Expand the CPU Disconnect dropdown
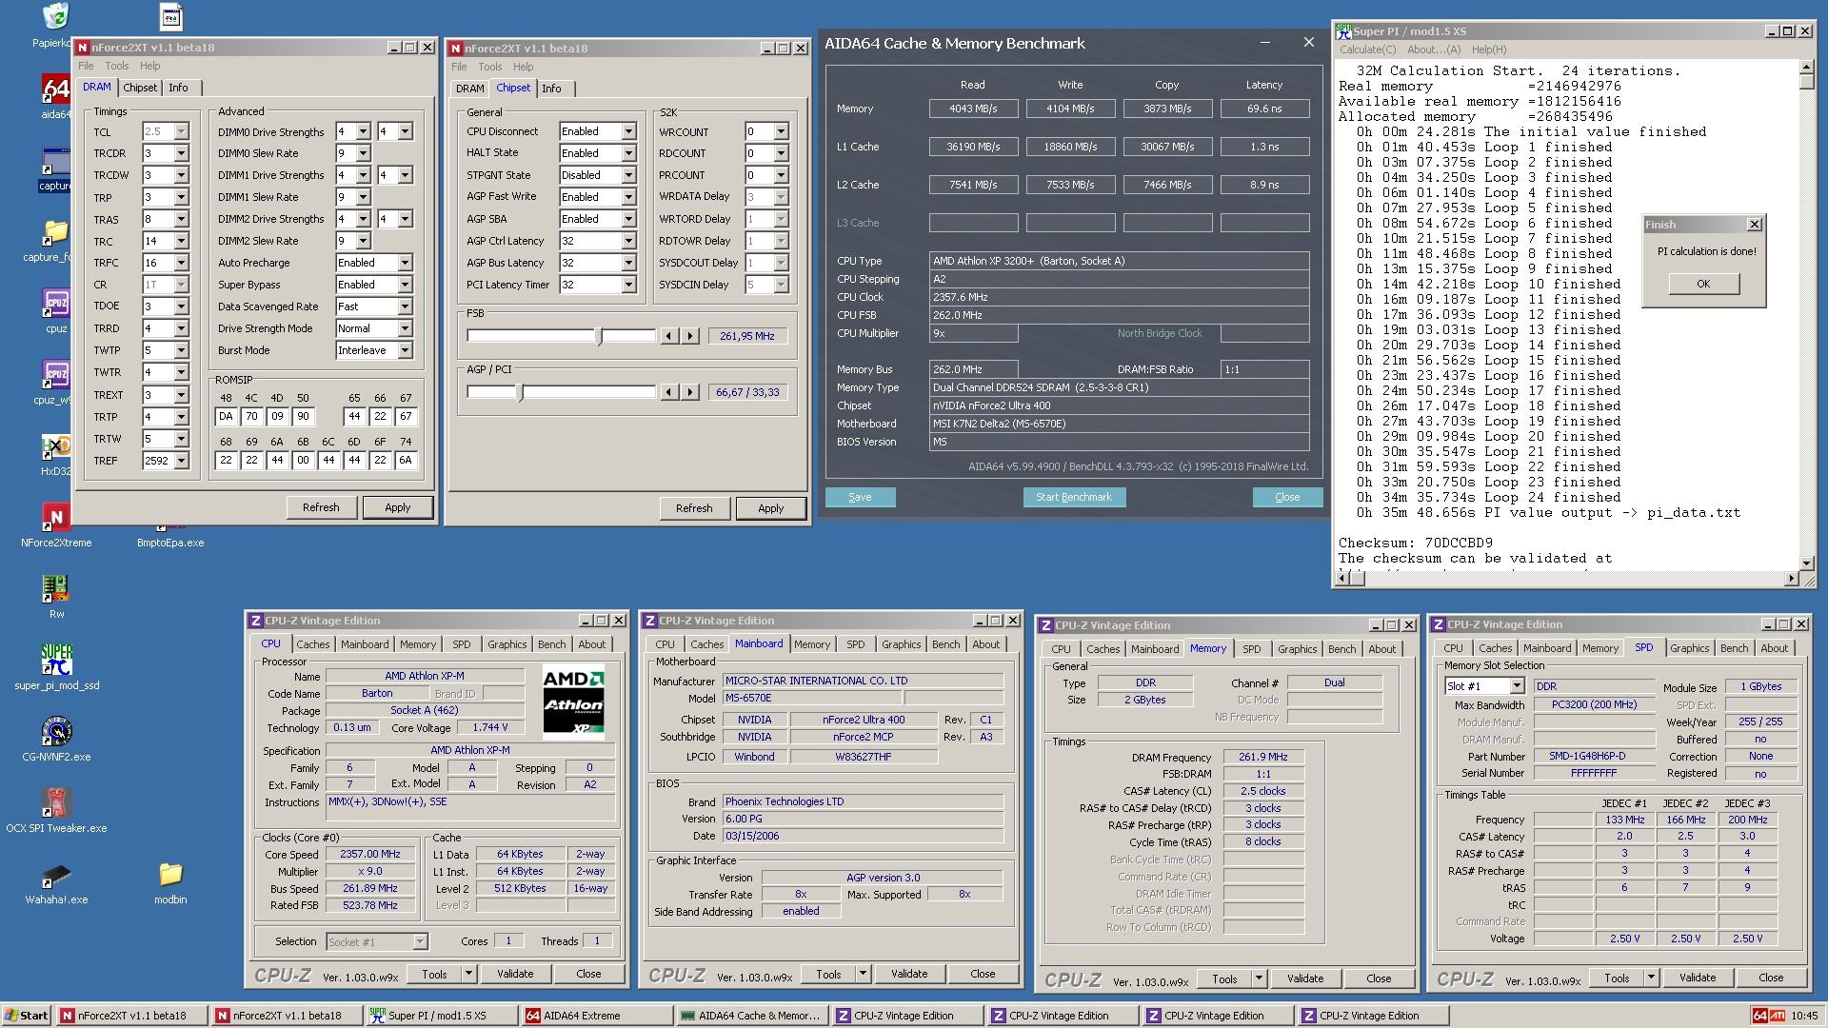This screenshot has width=1828, height=1028. coord(628,132)
